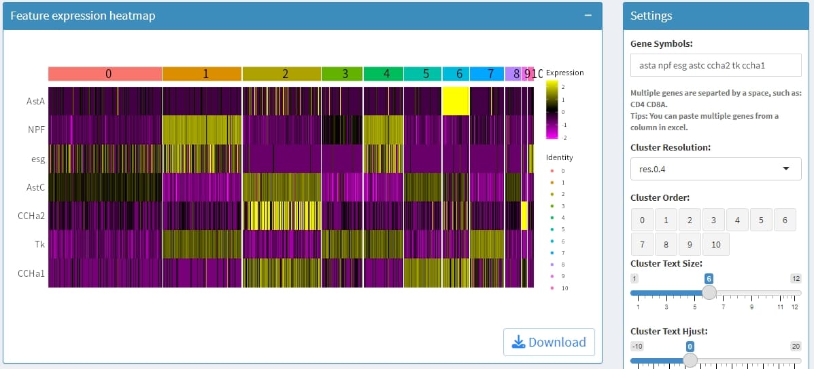Click the Cluster Text Hjust slider handle
Screen dimensions: 814x369
(690, 360)
